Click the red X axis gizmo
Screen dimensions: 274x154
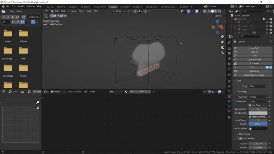click(x=222, y=27)
